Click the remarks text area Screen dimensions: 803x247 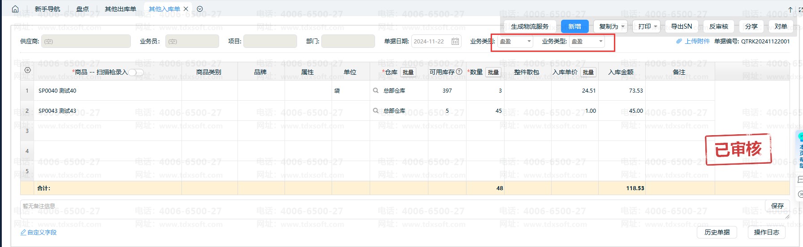click(390, 209)
